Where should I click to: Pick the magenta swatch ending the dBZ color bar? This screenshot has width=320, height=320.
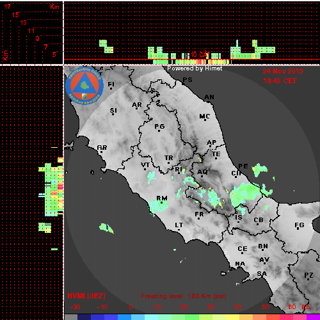(313, 317)
